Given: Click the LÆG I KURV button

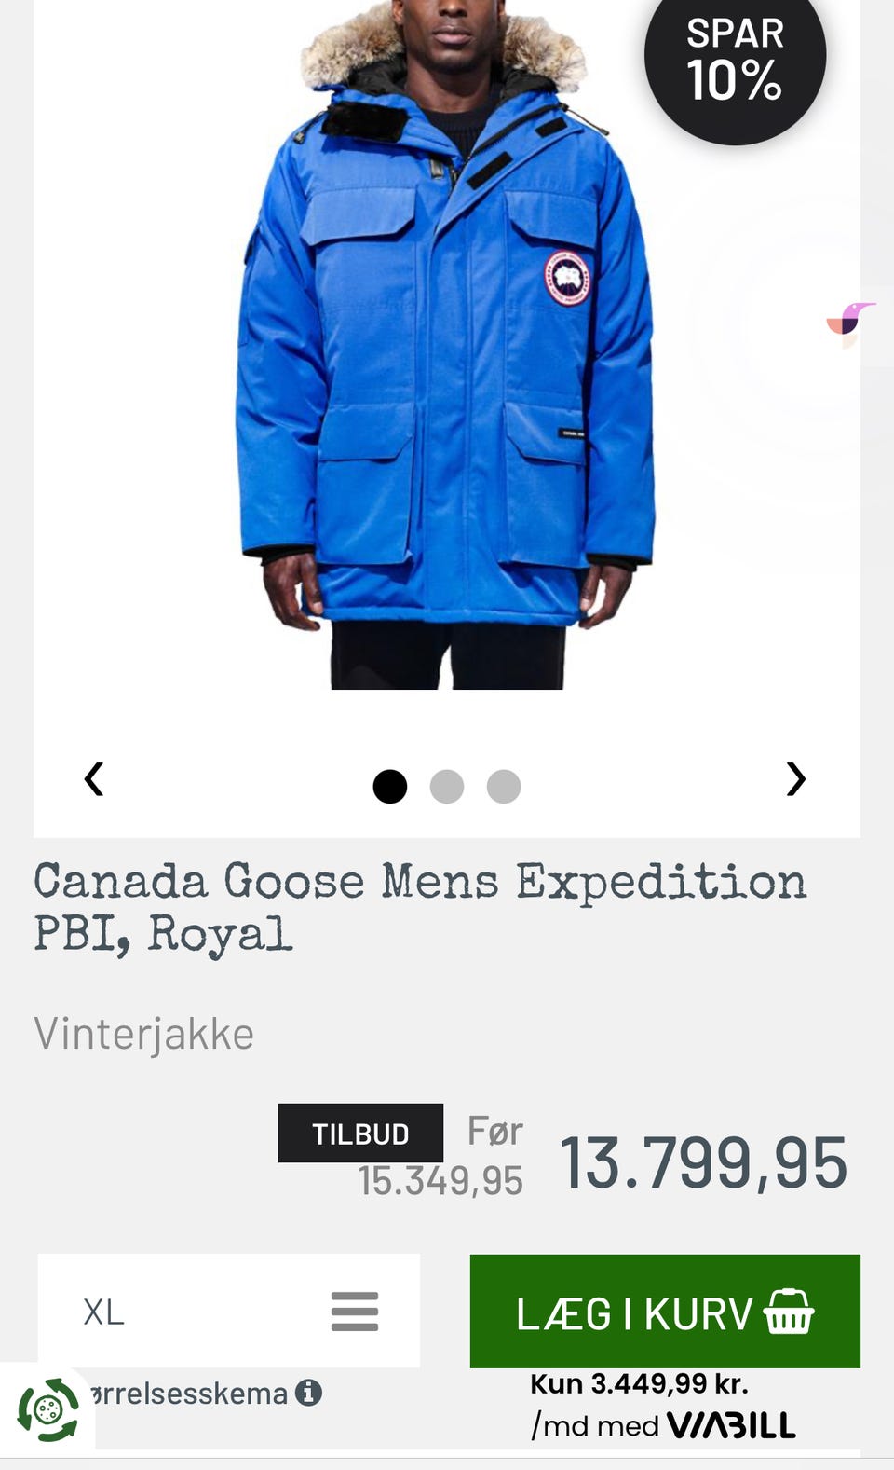Looking at the screenshot, I should click(665, 1312).
